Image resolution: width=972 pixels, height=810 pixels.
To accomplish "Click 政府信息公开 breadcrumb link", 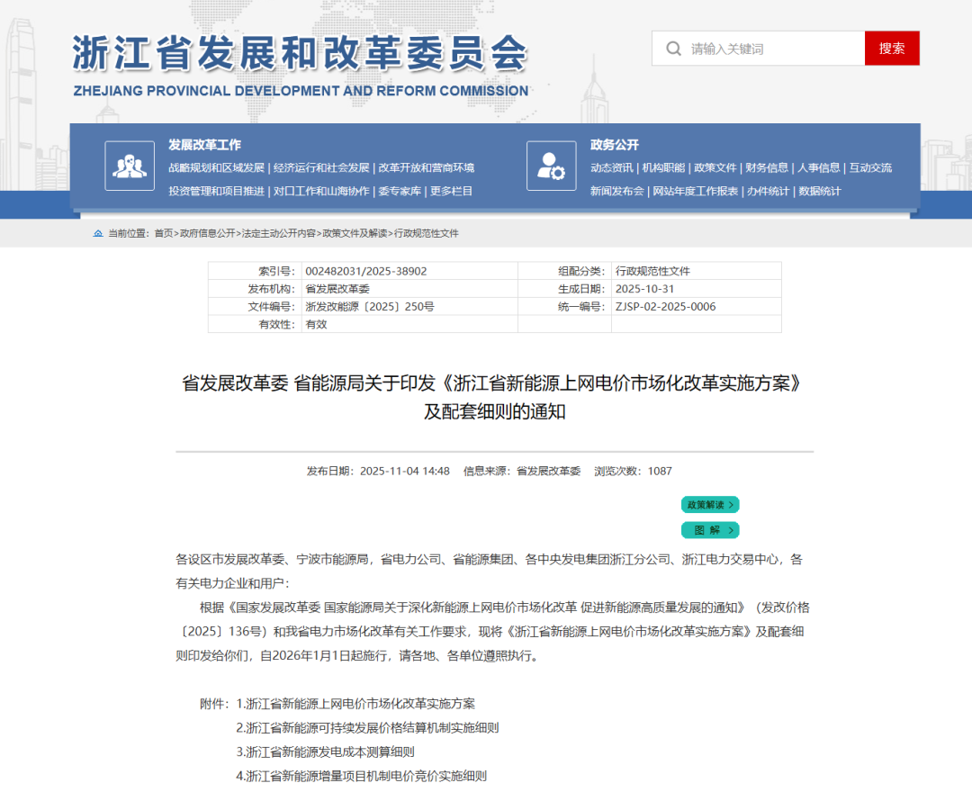I will pos(207,233).
